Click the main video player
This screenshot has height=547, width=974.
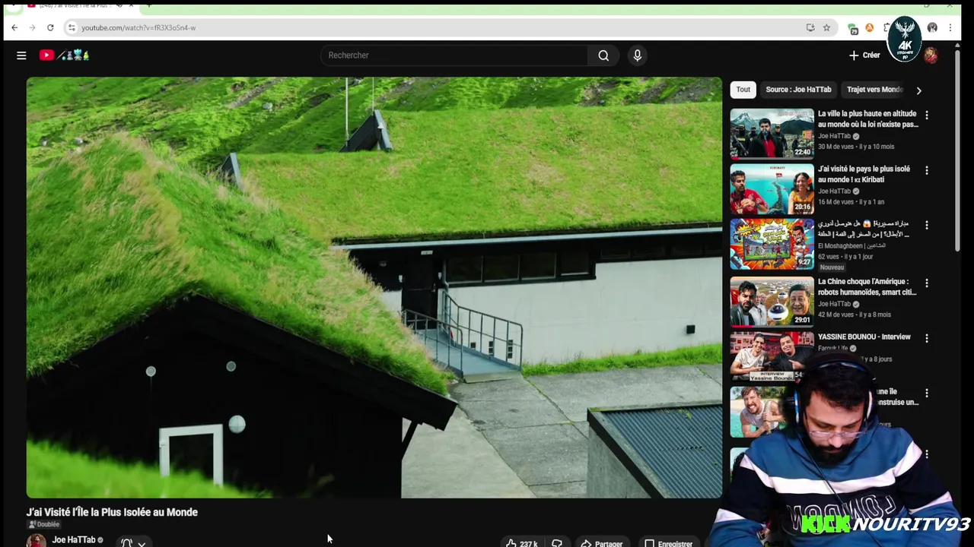(374, 287)
